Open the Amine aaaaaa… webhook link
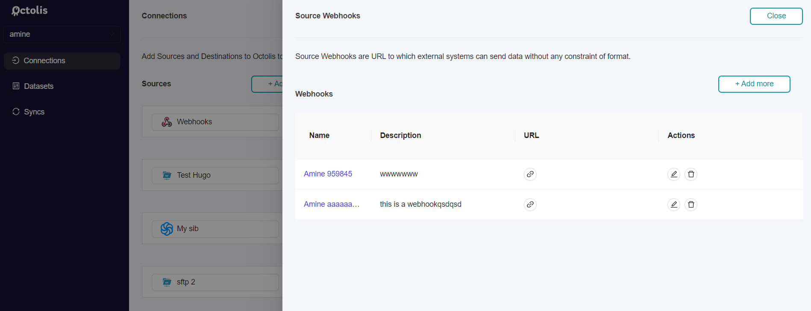Screen dimensions: 811x311 pos(332,204)
